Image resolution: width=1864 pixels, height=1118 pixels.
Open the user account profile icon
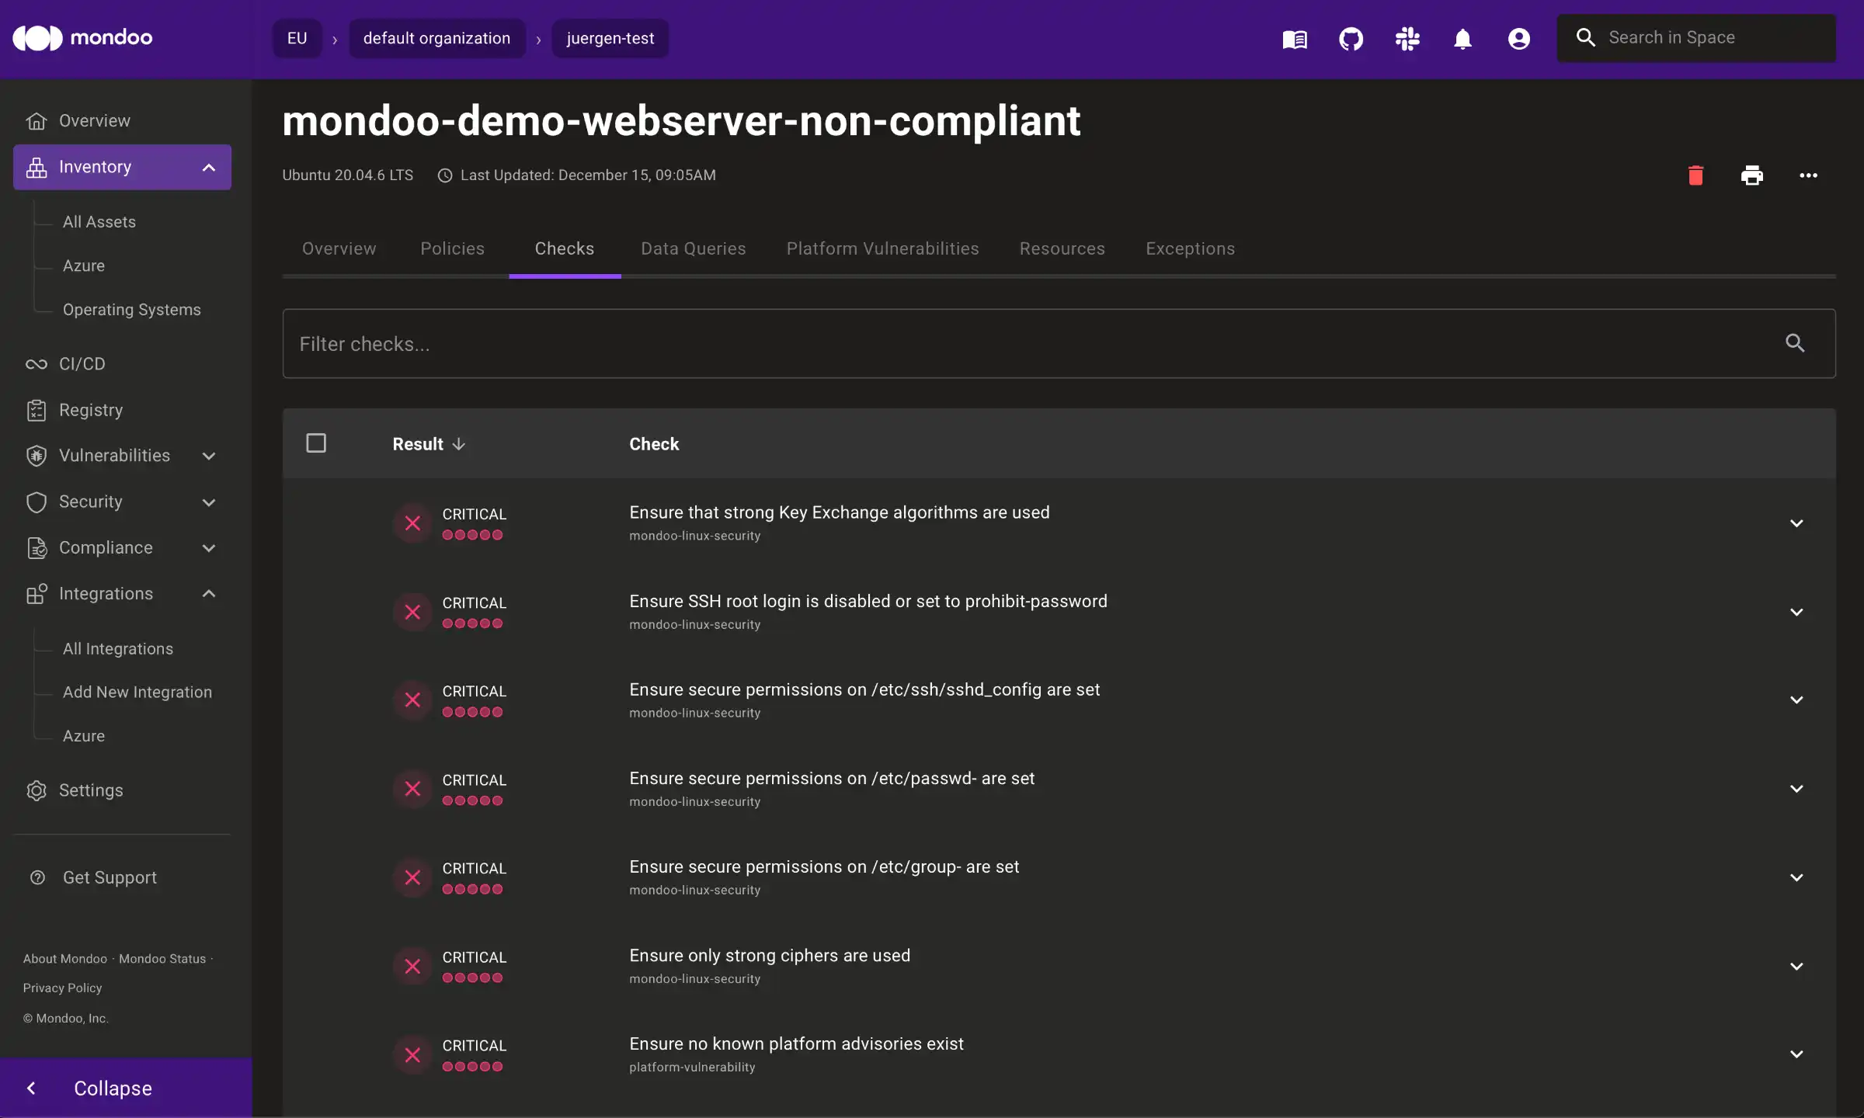point(1518,39)
